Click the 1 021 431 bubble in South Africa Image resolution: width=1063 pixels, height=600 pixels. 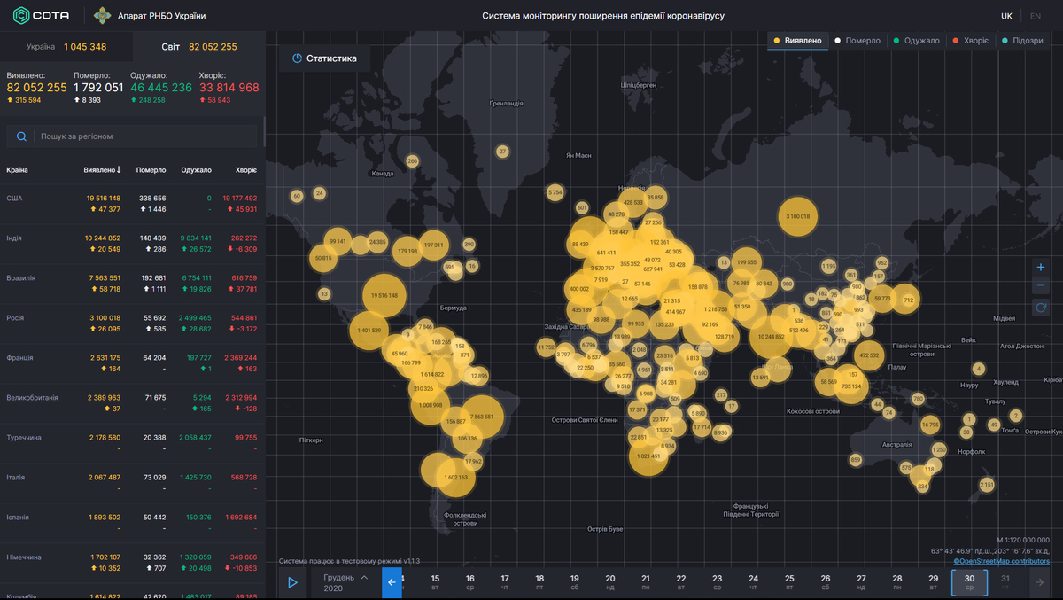tap(649, 456)
